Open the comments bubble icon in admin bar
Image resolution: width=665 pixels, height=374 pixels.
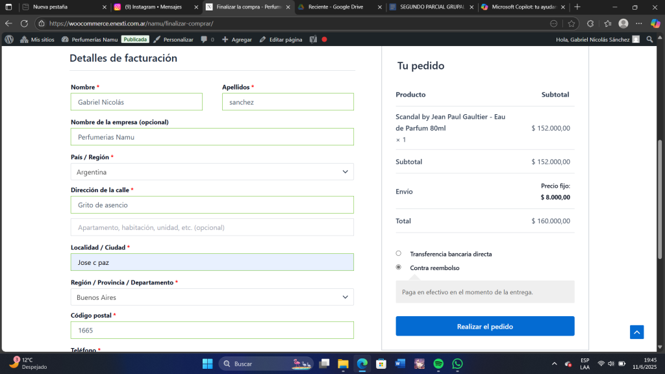205,40
